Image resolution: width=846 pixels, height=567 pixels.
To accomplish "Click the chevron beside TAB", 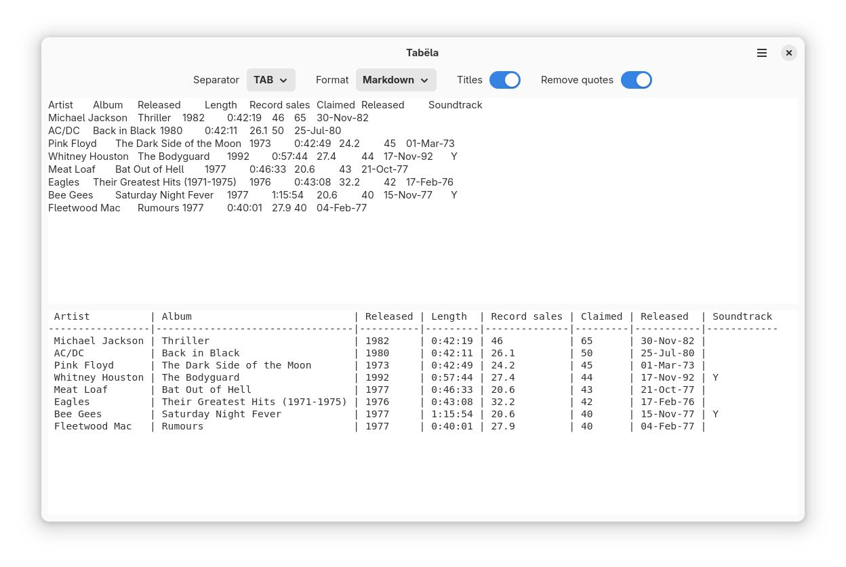I will pyautogui.click(x=283, y=80).
